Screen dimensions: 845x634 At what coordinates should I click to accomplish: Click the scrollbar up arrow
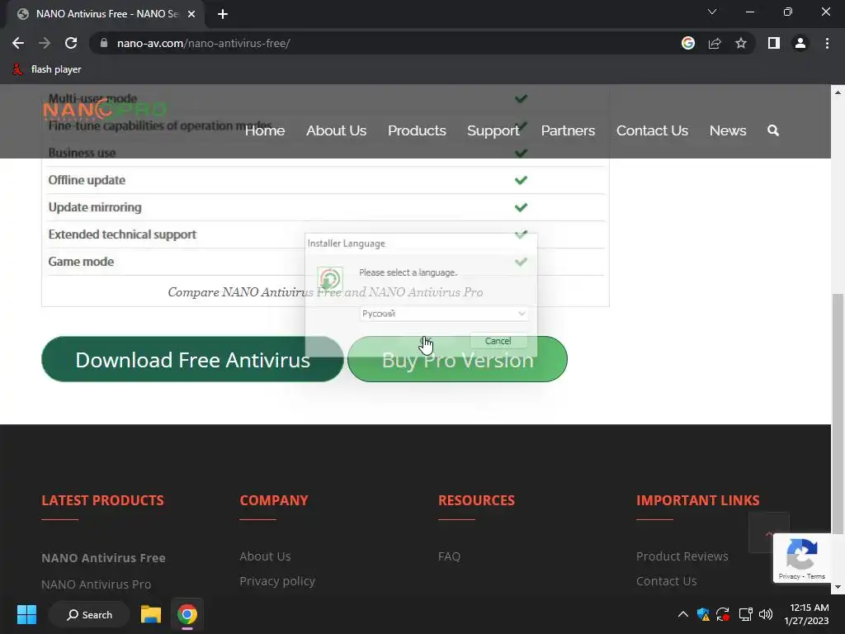(838, 92)
